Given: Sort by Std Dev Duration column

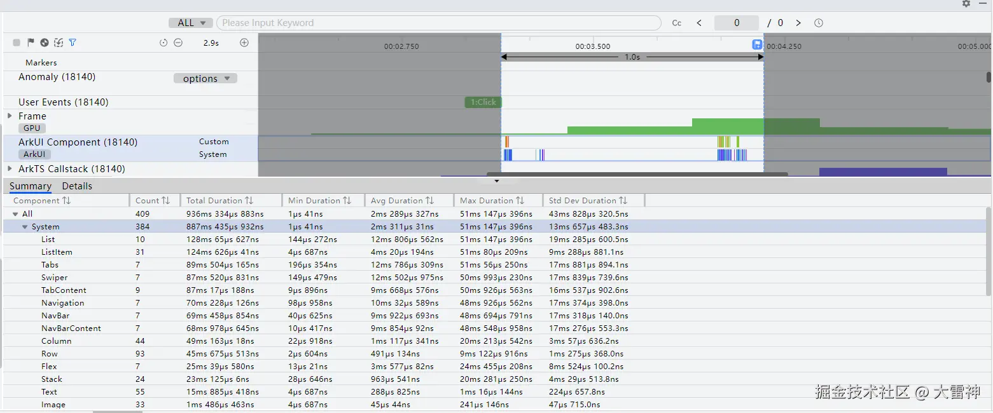Looking at the screenshot, I should point(588,200).
